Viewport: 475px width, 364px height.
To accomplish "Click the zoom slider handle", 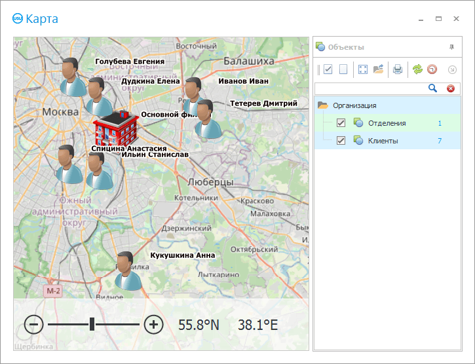I will (x=92, y=324).
